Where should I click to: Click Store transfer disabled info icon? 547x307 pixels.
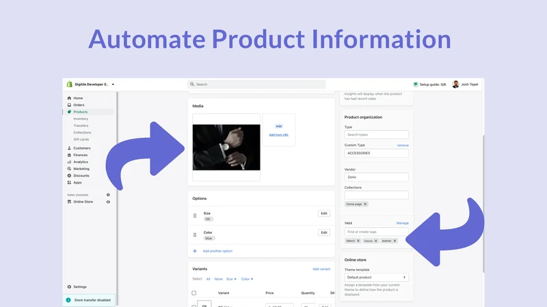68,300
